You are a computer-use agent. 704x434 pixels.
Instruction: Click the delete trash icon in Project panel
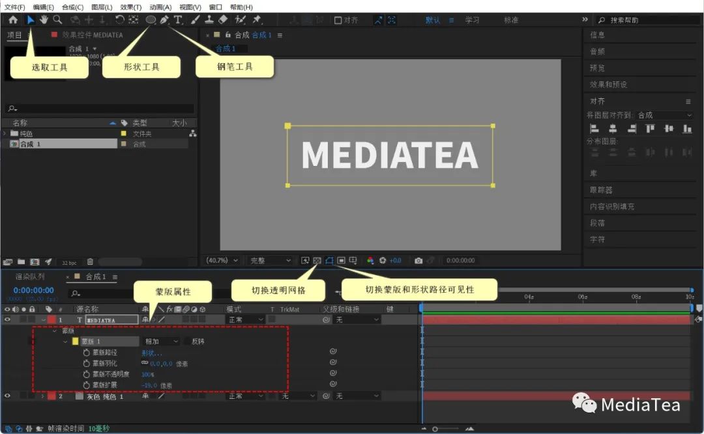(90, 262)
